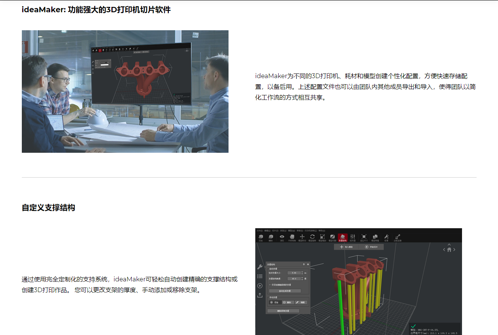Click the Delete All Supports (删除所有支撑) button
The height and width of the screenshot is (335, 498).
283,311
